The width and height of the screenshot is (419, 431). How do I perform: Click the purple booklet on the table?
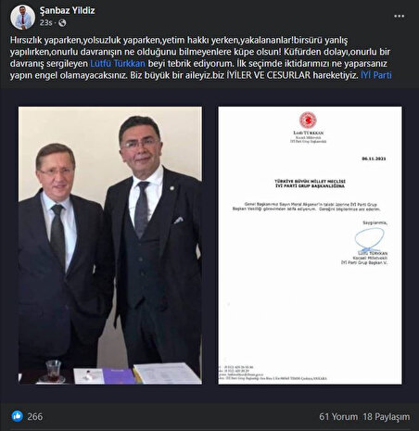[120, 375]
